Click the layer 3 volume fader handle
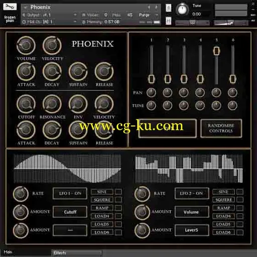 (x=184, y=79)
